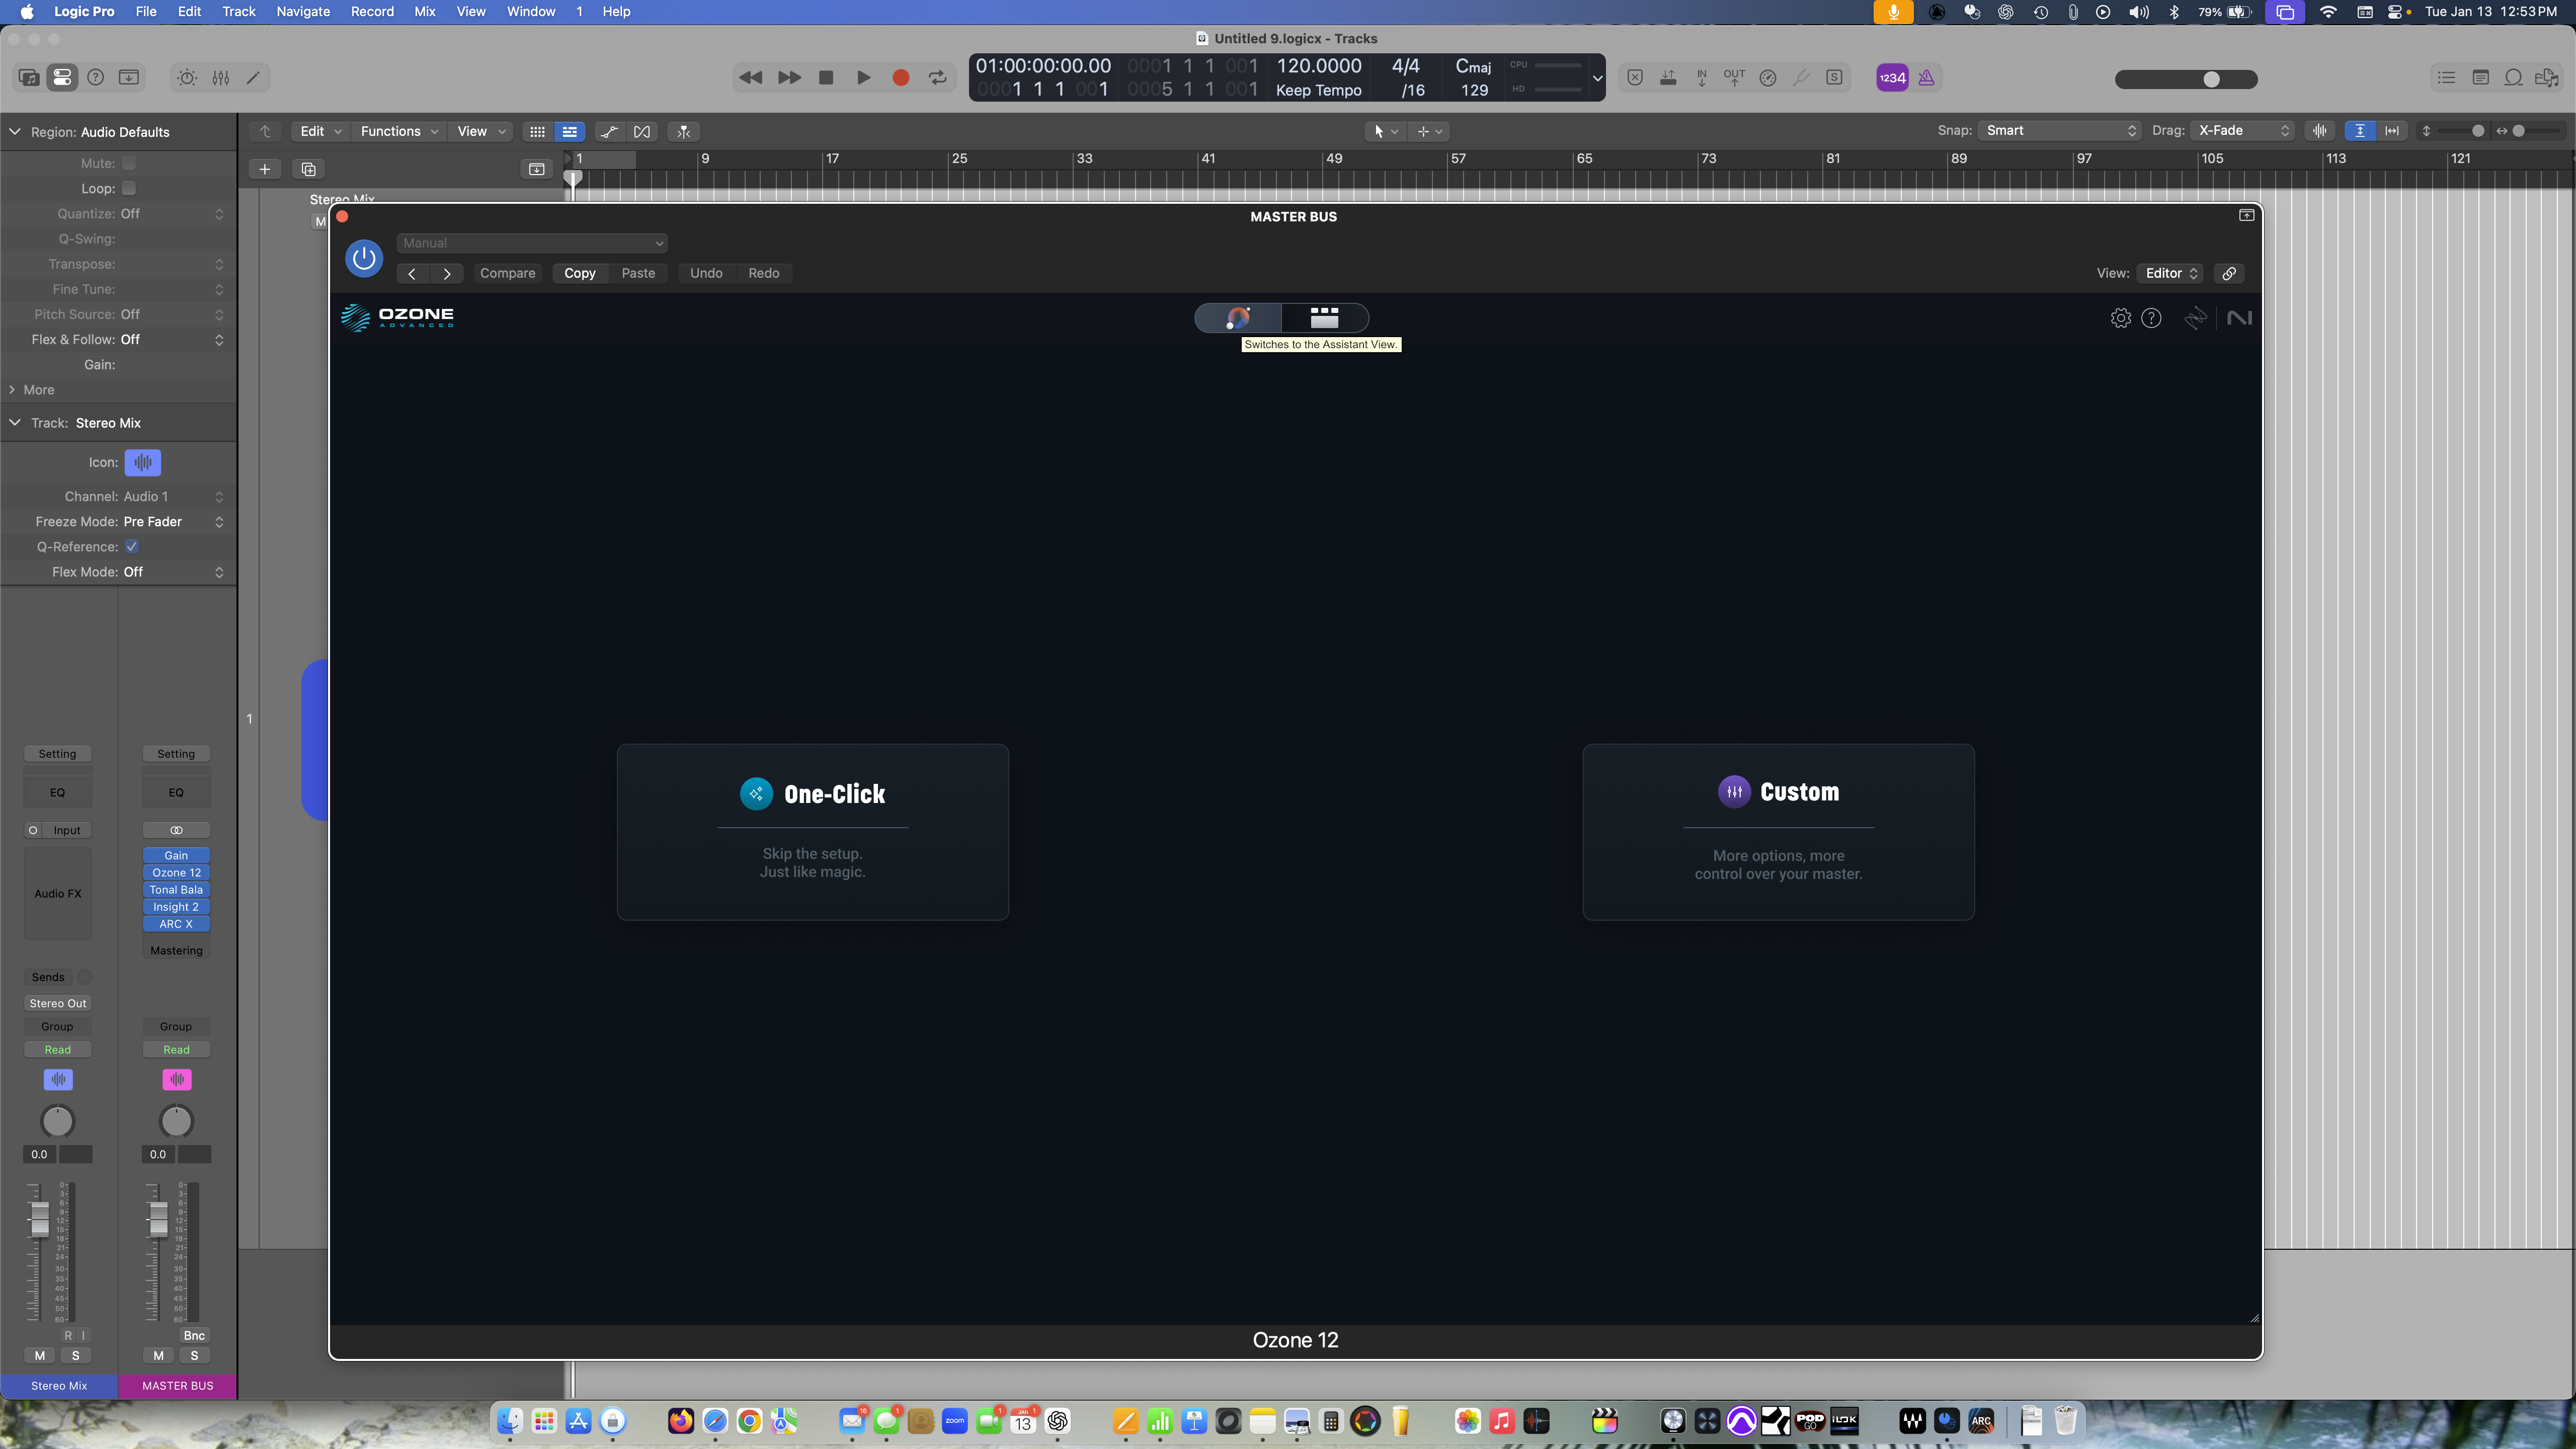Click the Compare button in the plugin header
This screenshot has height=1449, width=2576.
pos(507,273)
